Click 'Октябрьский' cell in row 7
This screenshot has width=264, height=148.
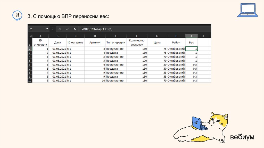click(x=176, y=69)
